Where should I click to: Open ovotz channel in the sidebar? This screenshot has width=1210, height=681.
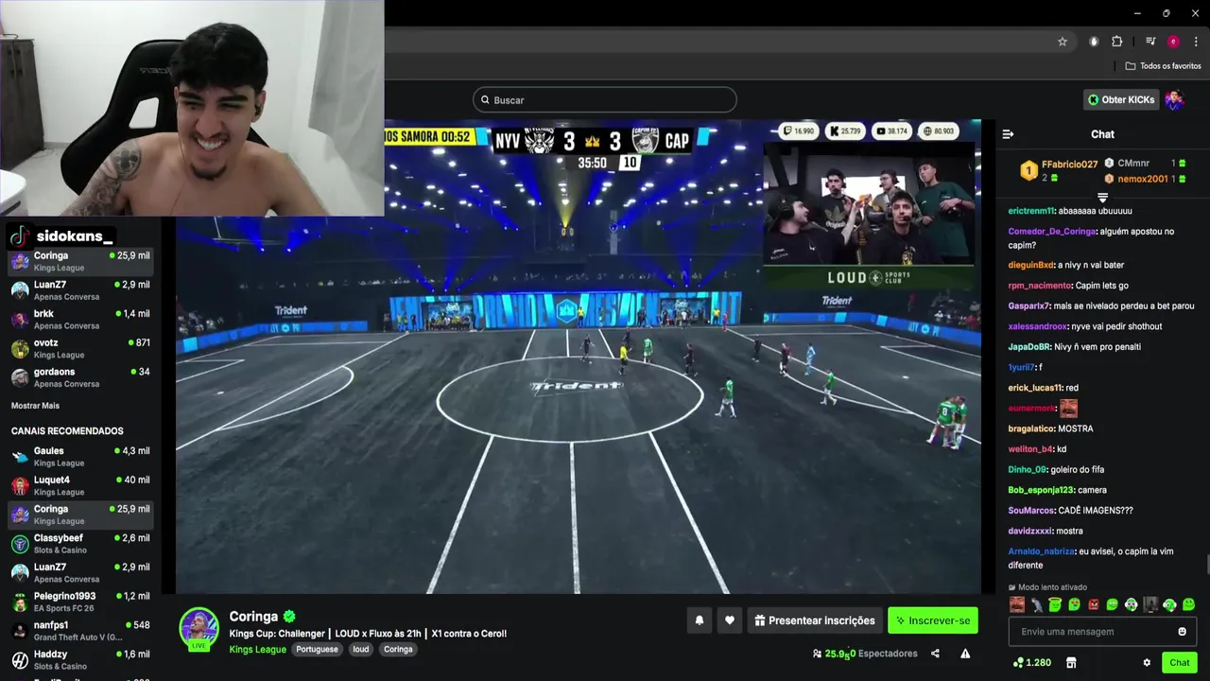tap(80, 349)
